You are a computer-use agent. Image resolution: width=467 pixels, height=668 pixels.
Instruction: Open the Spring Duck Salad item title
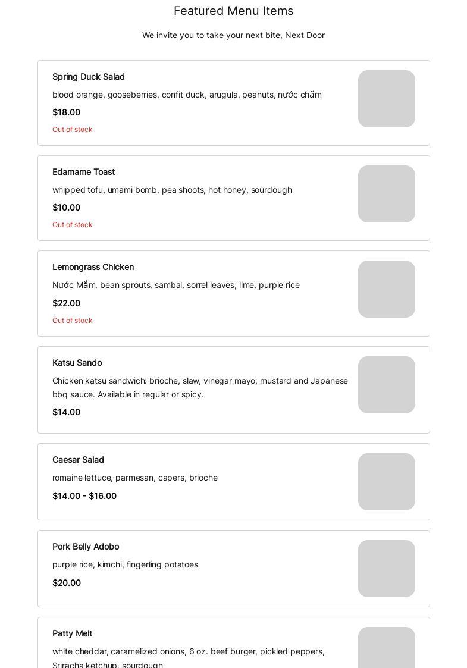(x=89, y=77)
